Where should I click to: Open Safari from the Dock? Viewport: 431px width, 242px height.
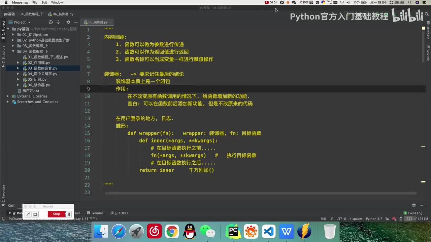pyautogui.click(x=119, y=232)
